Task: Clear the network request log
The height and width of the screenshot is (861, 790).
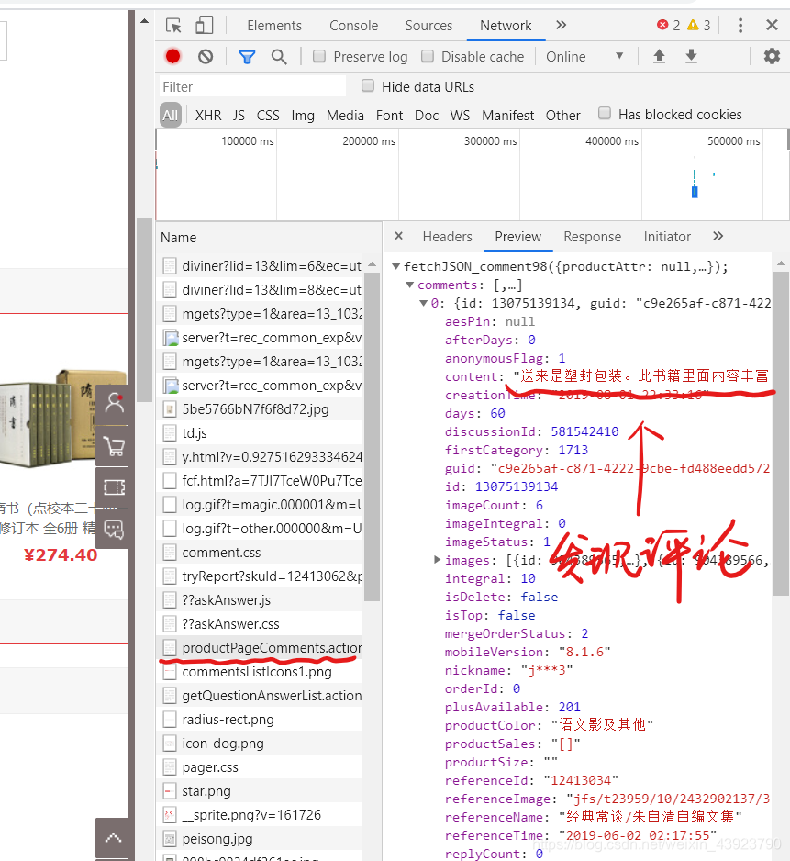Action: pyautogui.click(x=206, y=56)
